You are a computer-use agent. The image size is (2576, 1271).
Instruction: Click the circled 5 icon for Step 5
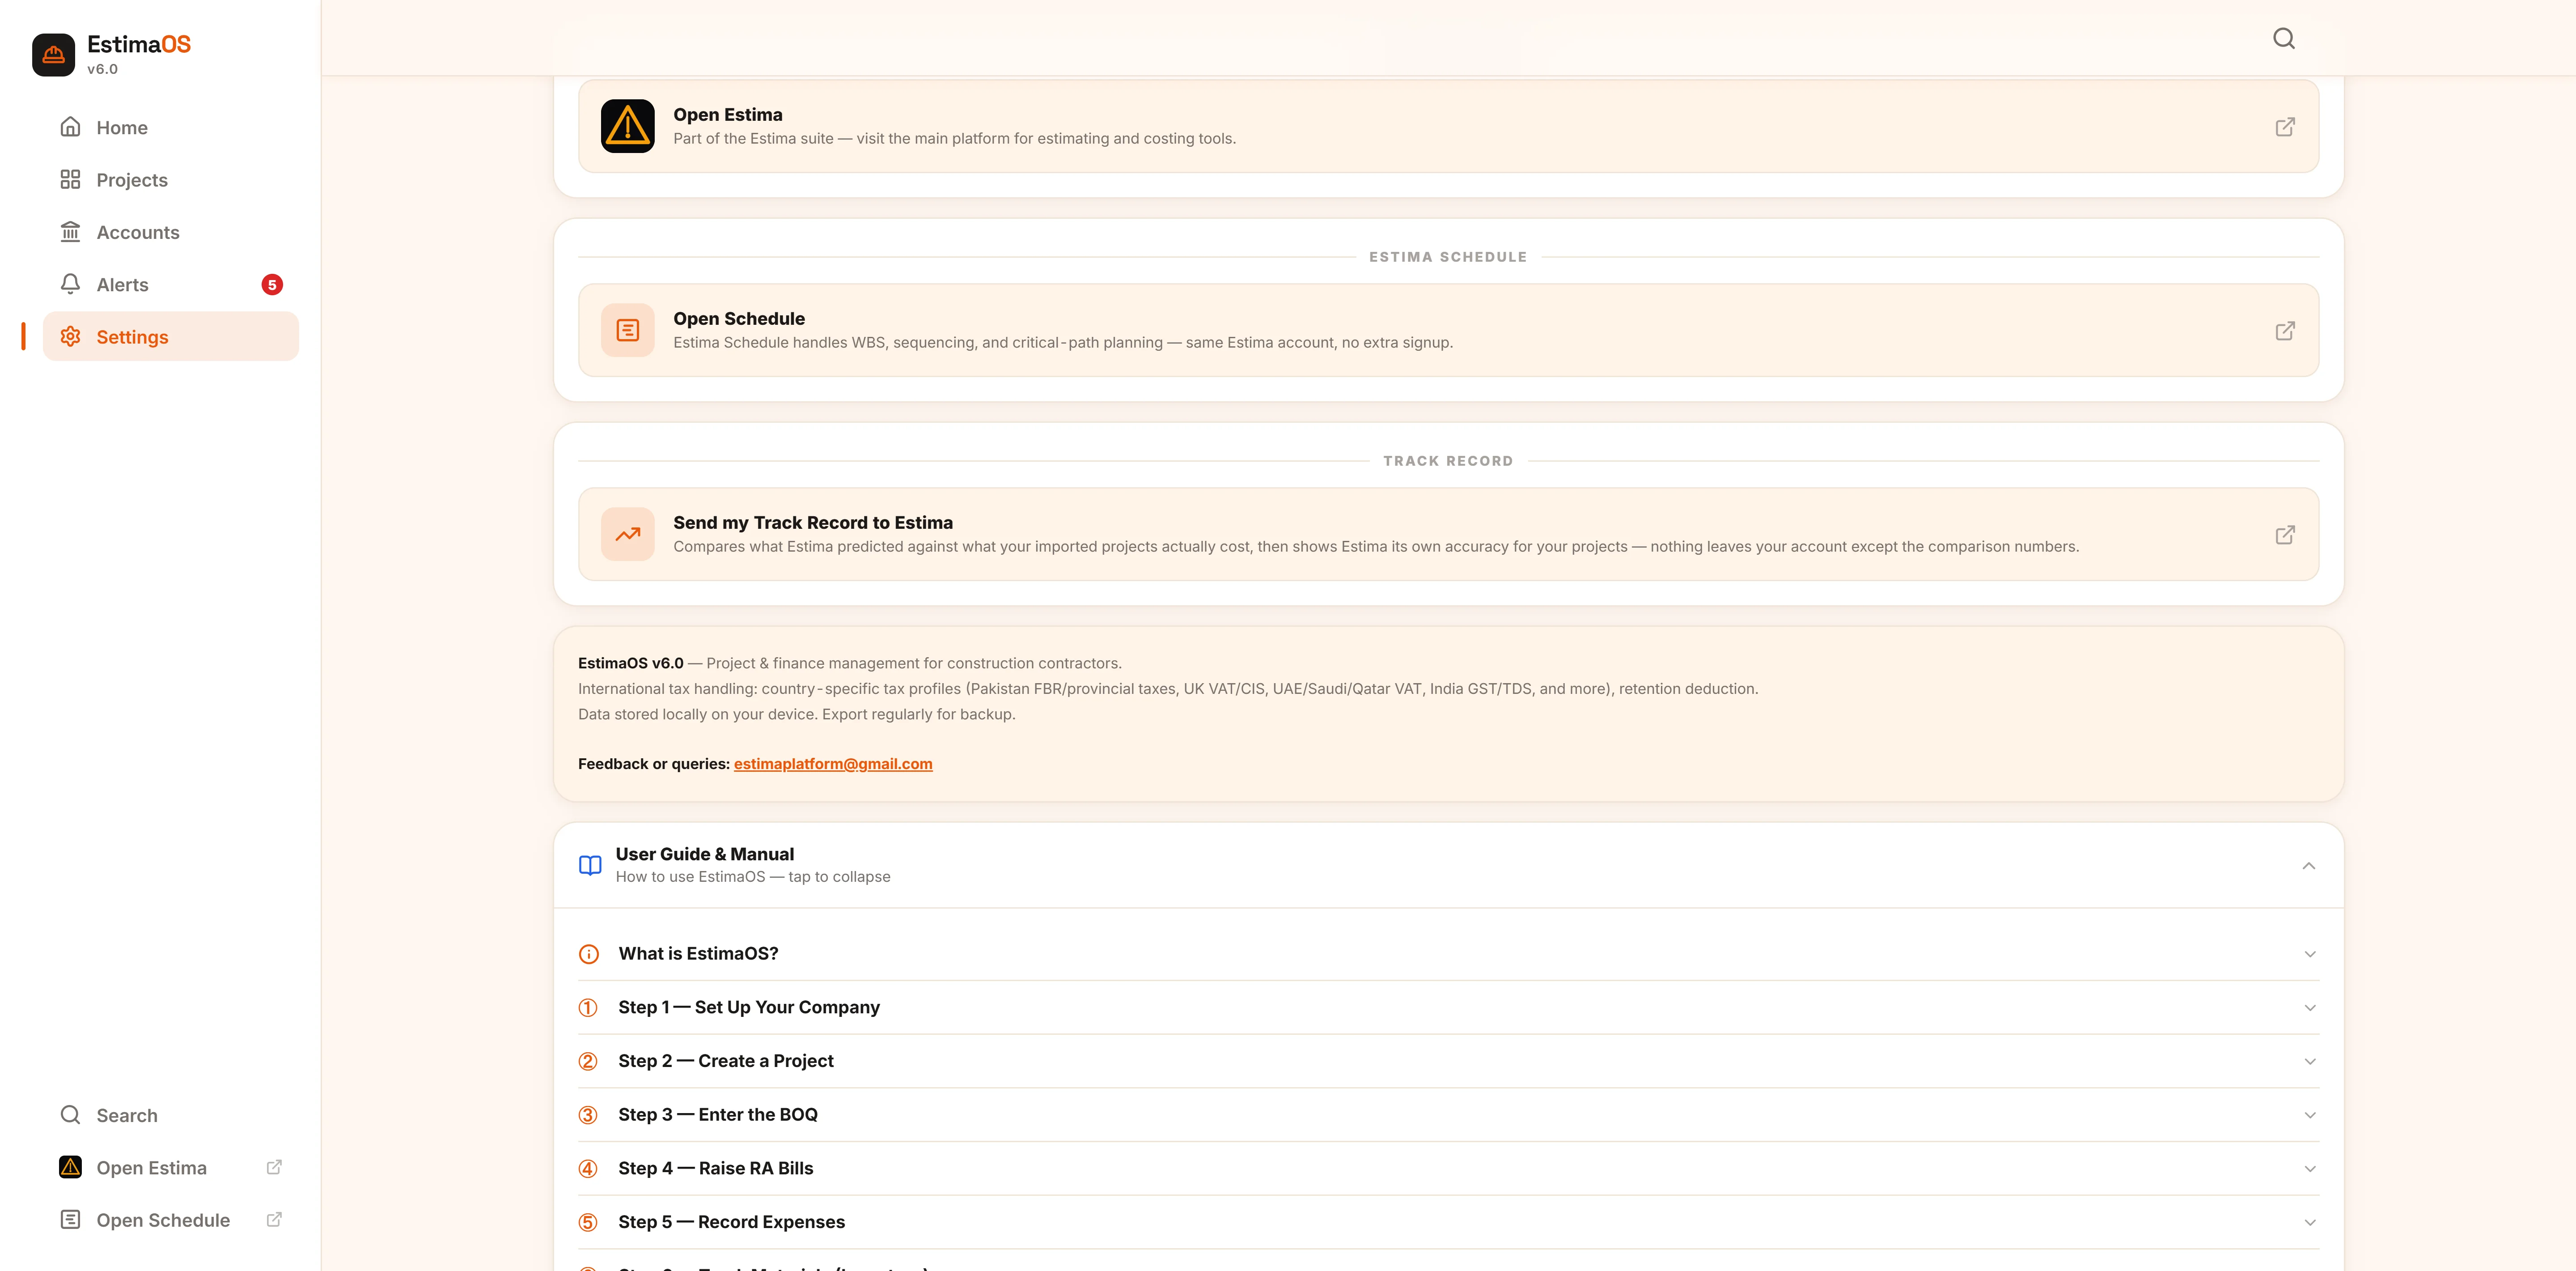(588, 1222)
